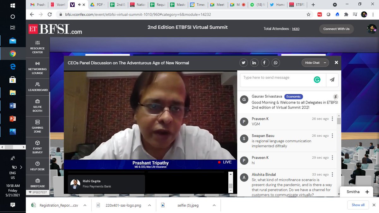This screenshot has width=379, height=213.
Task: Switch to the PDF Google Drive tab
Action: click(97, 5)
